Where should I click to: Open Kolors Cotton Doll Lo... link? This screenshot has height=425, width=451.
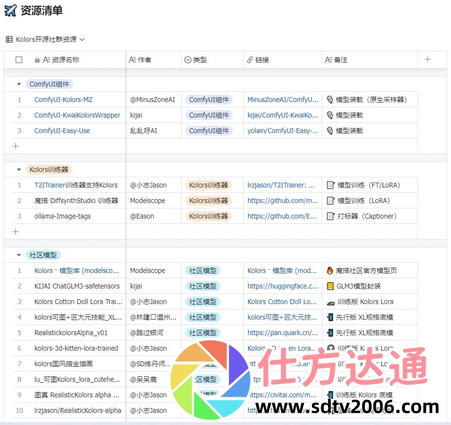(x=282, y=302)
